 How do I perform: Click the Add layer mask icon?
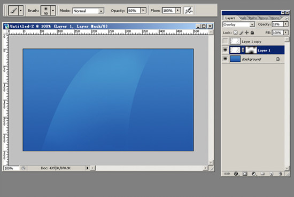pos(245,174)
